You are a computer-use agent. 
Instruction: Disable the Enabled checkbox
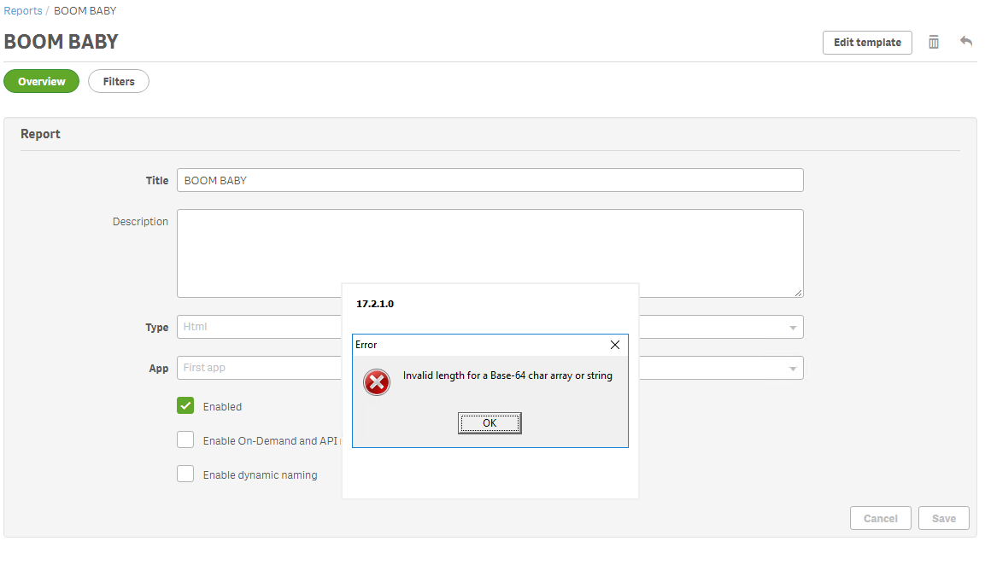click(x=185, y=405)
